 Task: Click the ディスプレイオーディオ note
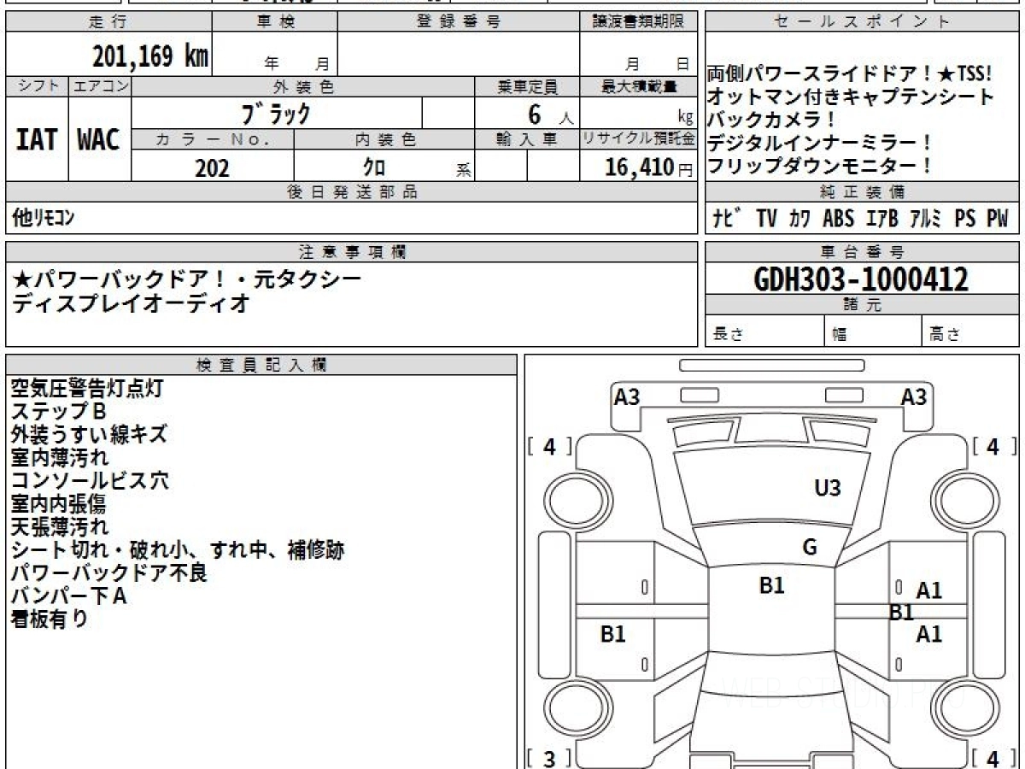pos(132,302)
